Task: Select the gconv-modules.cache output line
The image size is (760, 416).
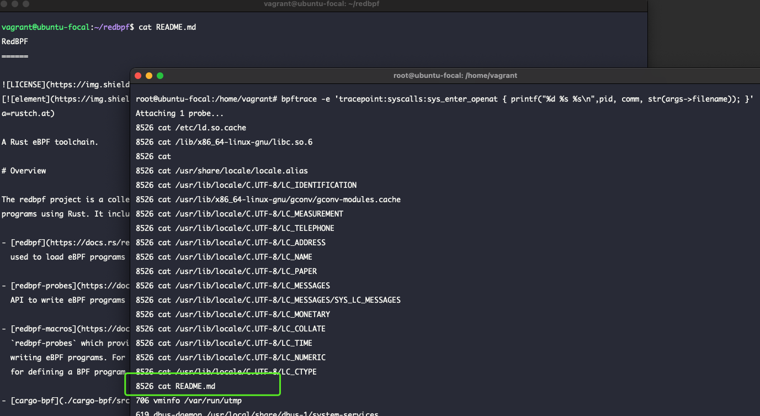Action: point(268,199)
